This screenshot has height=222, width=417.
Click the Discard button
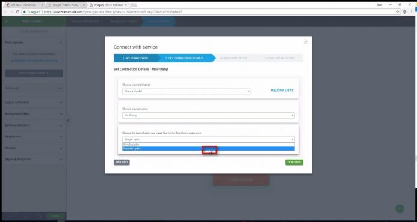point(122,162)
